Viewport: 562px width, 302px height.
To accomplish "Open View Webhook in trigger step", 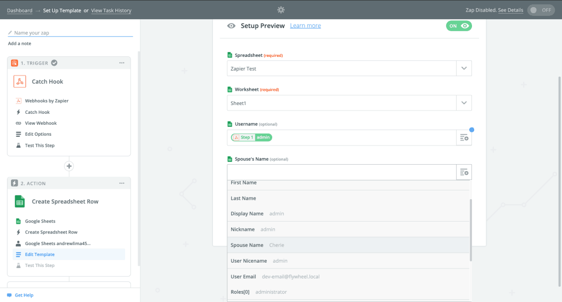I will coord(41,123).
